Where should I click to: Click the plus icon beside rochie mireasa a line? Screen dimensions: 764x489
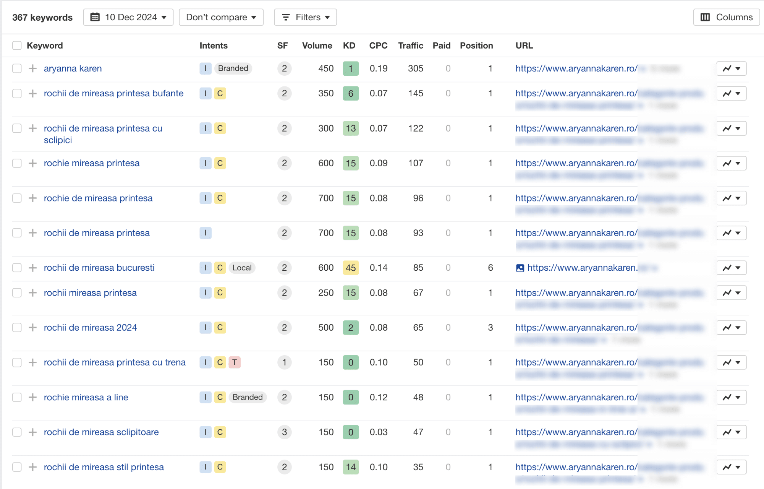(x=33, y=397)
